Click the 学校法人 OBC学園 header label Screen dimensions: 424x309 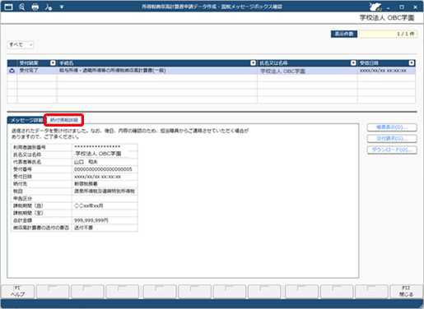click(387, 18)
